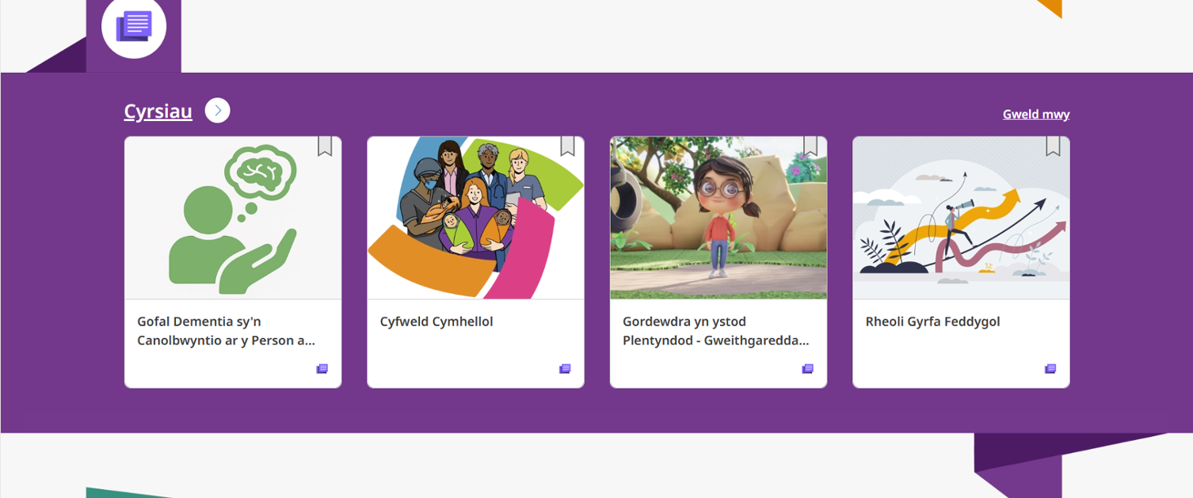Click course-type icon on Gofal Dementia card

pyautogui.click(x=322, y=369)
